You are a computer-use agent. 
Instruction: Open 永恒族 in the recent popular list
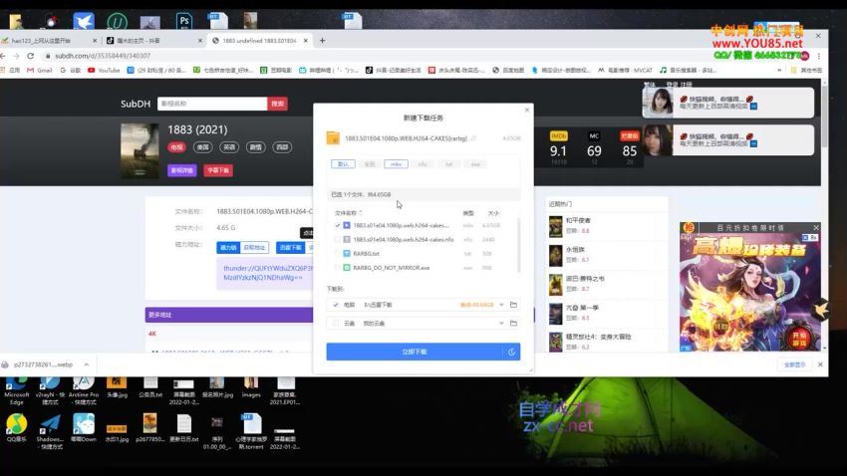point(575,250)
